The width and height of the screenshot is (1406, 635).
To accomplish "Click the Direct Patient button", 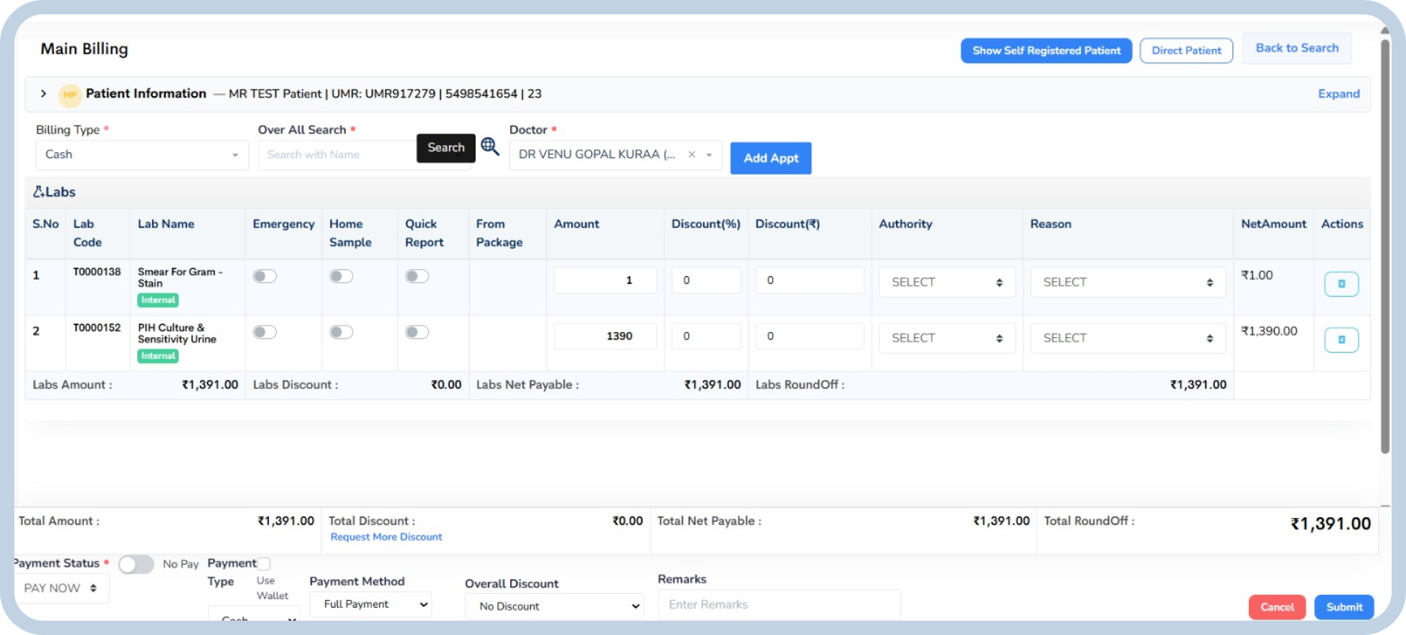I will point(1186,50).
